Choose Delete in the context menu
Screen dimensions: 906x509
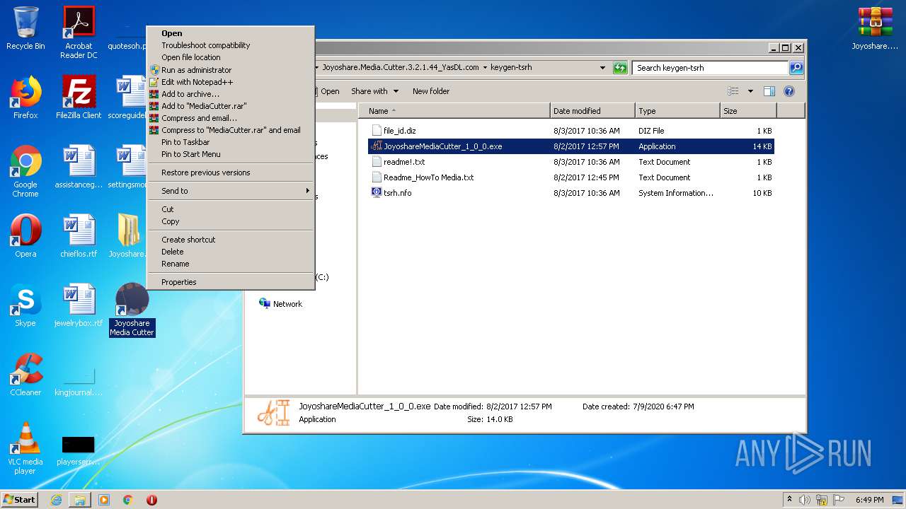231,252
